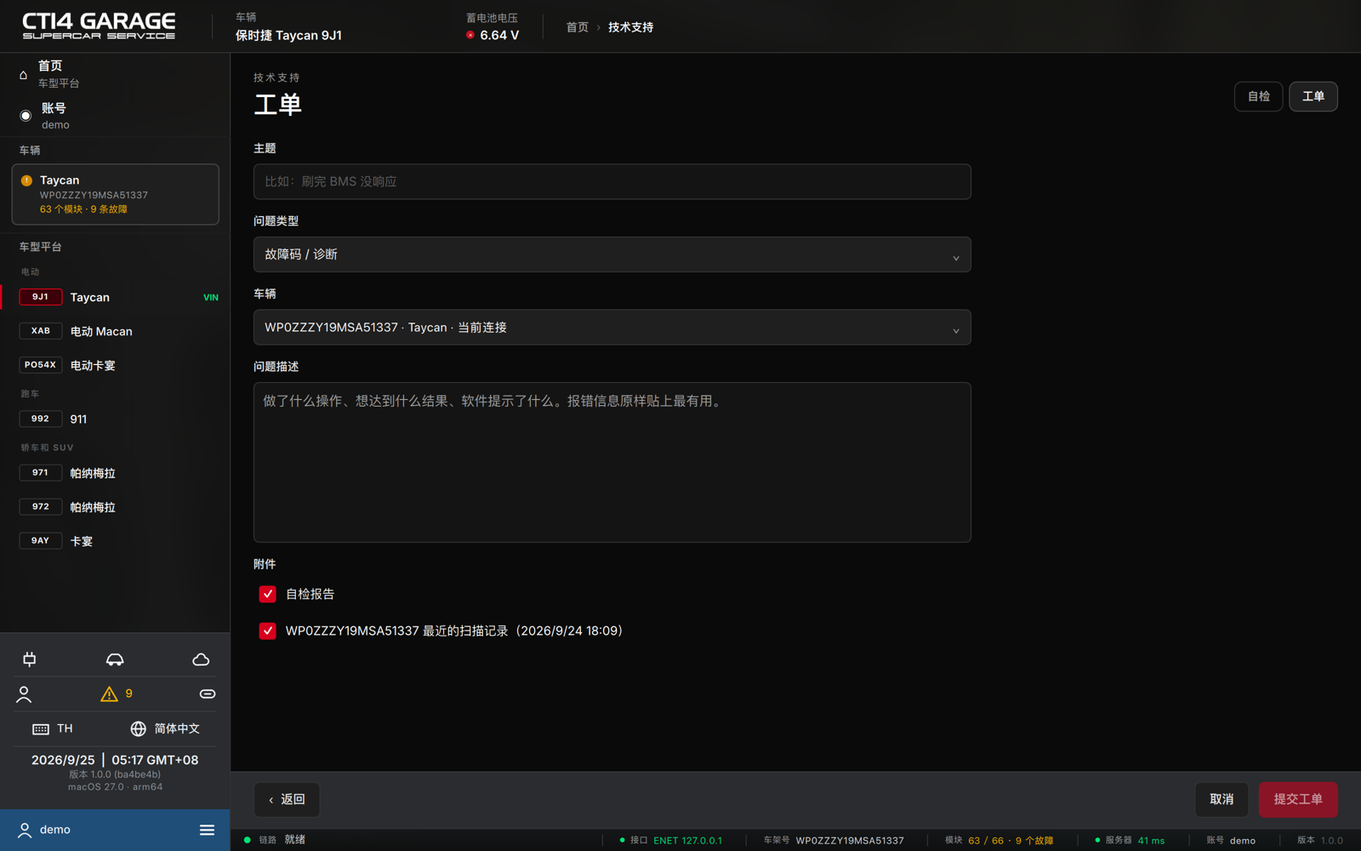Screen dimensions: 1361x851
Task: Click the status bar 车架号 WP0ZZZY19MSA51337 entry
Action: click(x=834, y=841)
